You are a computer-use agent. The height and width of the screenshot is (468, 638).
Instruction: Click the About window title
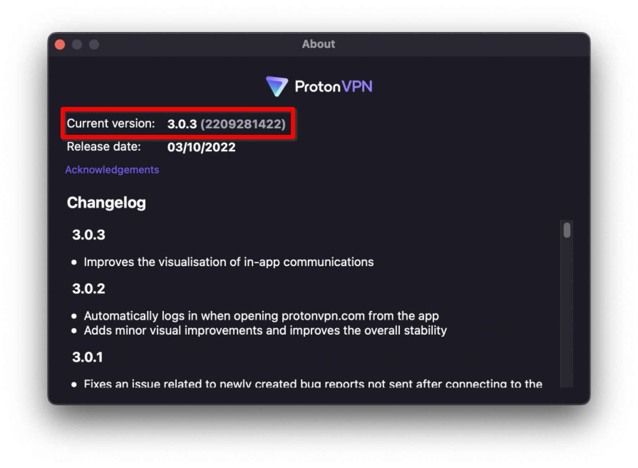coord(319,44)
